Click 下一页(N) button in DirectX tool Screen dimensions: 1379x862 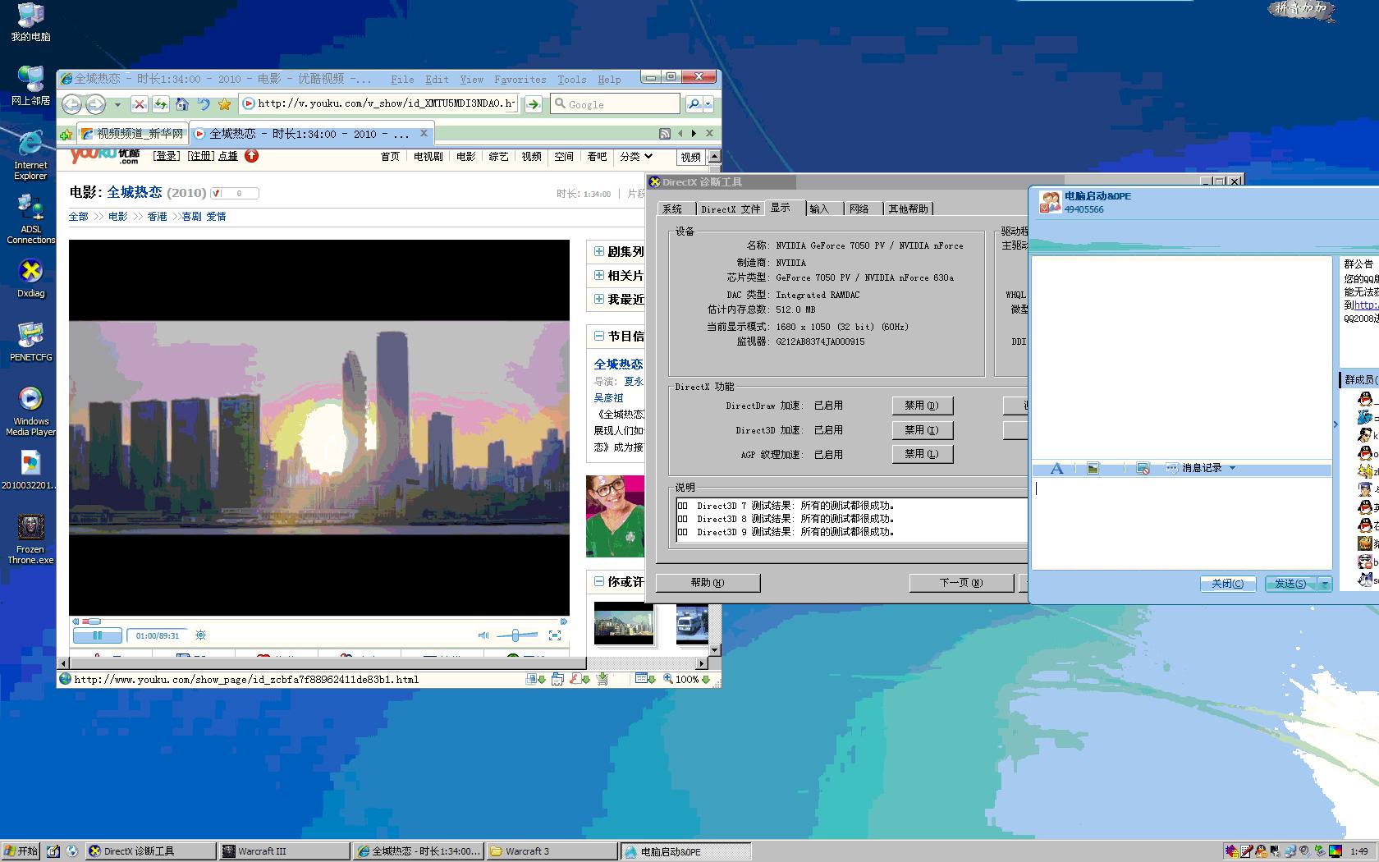(x=960, y=583)
